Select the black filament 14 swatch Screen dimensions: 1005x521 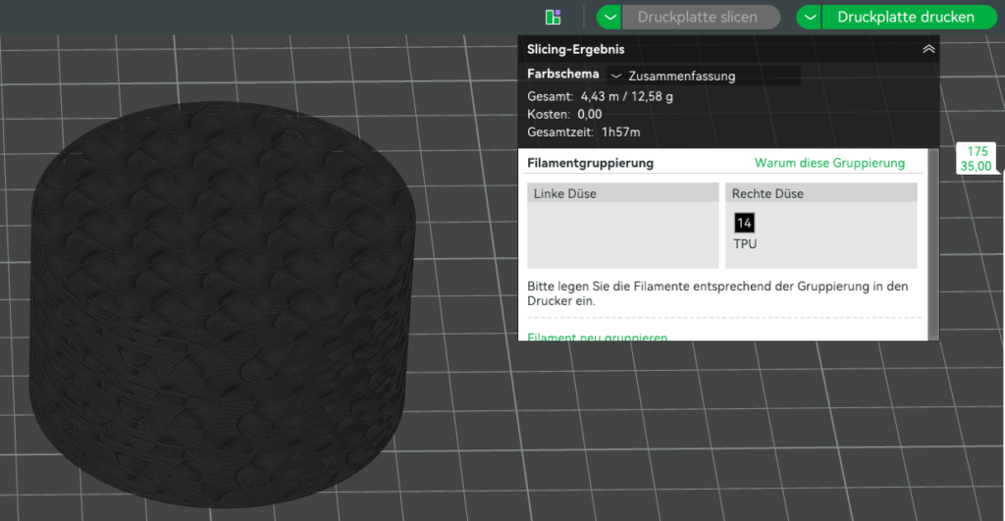[744, 223]
